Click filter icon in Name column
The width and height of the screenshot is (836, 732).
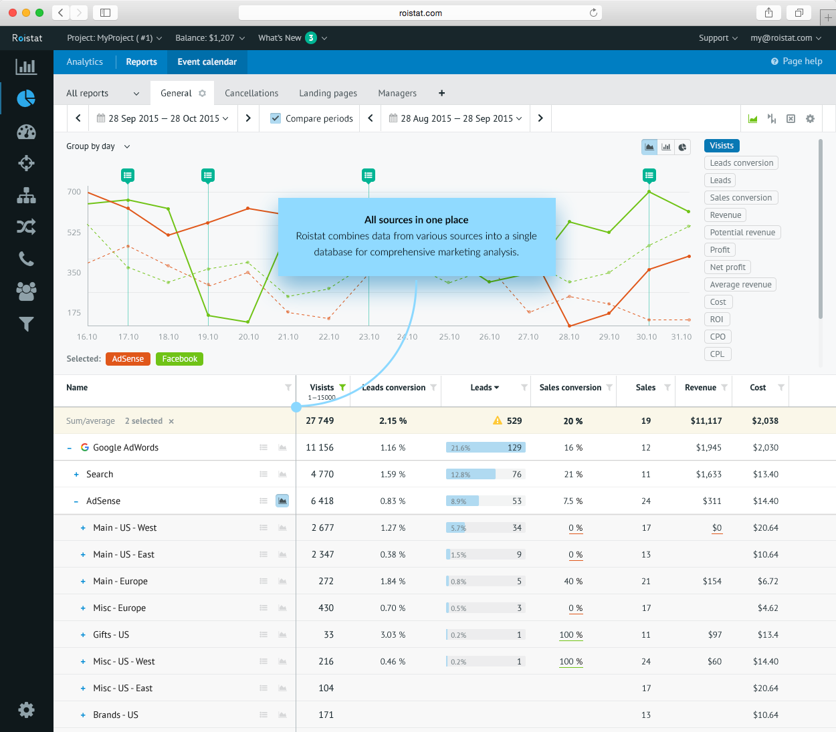click(288, 387)
